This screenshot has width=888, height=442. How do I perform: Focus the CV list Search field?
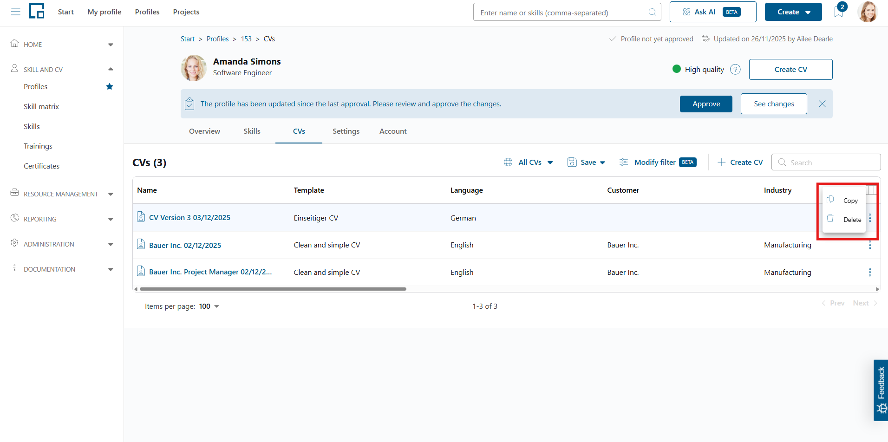tap(826, 162)
